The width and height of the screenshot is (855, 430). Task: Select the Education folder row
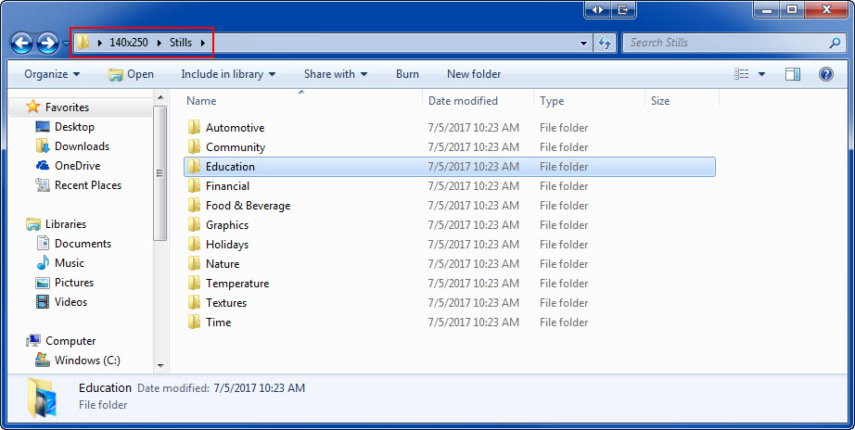tap(450, 167)
